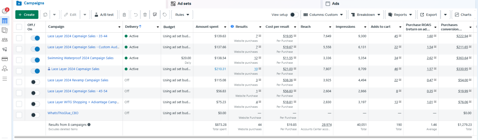
Task: Open the billing credit card icon in sidebar
Action: tap(5, 59)
